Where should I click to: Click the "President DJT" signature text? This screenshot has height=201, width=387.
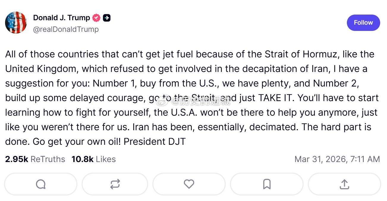(155, 142)
